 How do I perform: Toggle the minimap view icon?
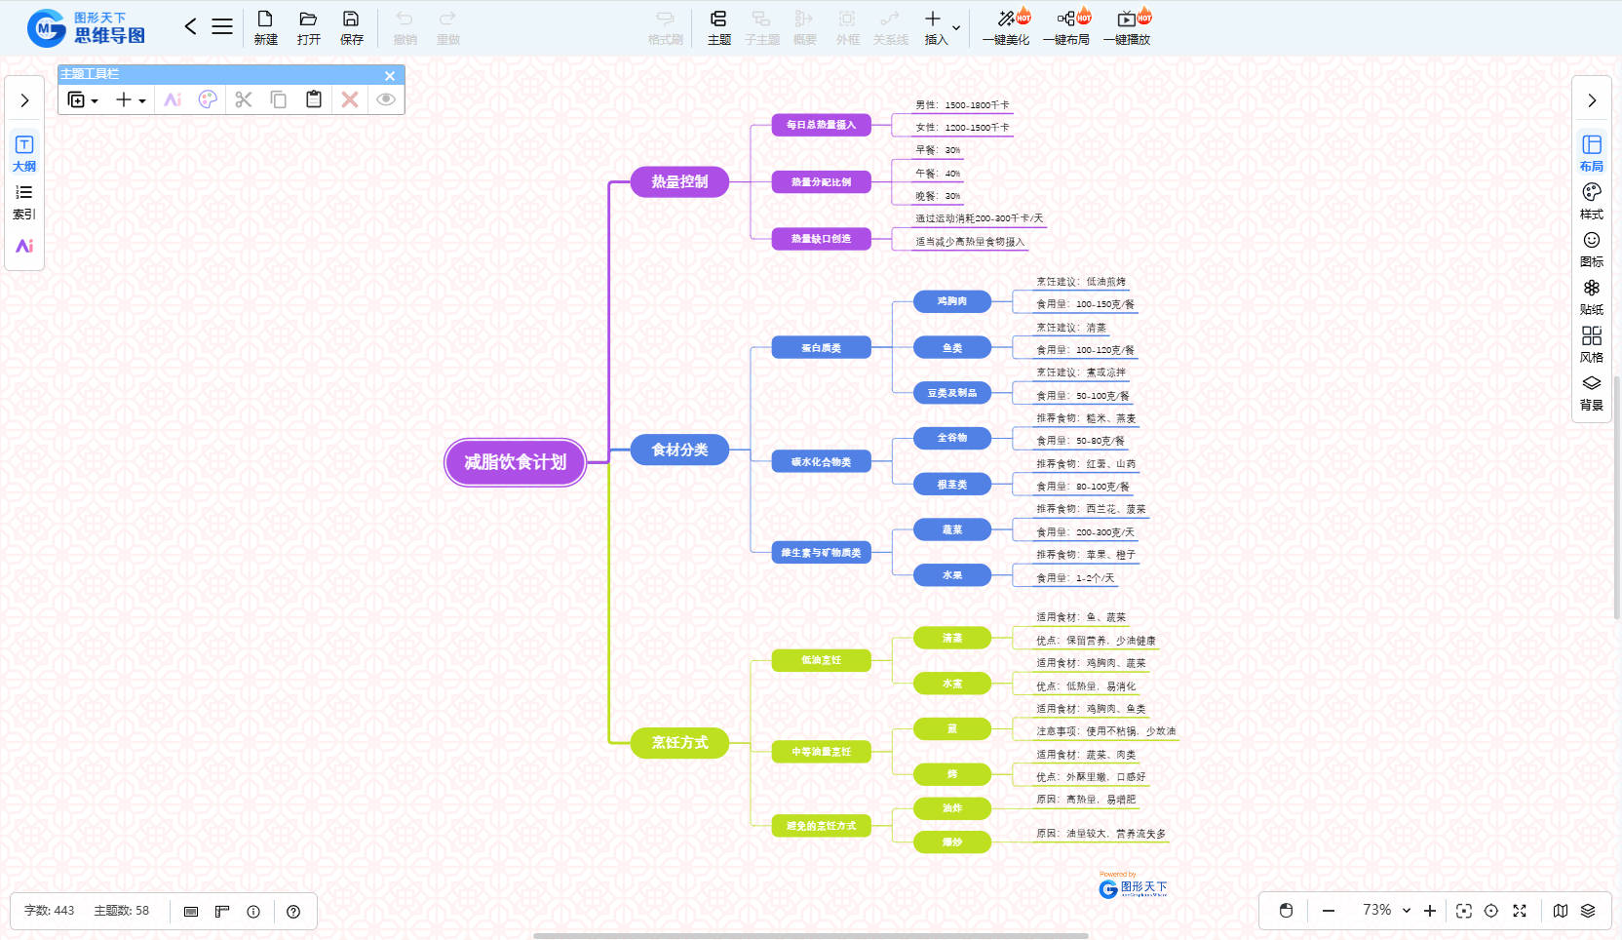pos(1560,911)
